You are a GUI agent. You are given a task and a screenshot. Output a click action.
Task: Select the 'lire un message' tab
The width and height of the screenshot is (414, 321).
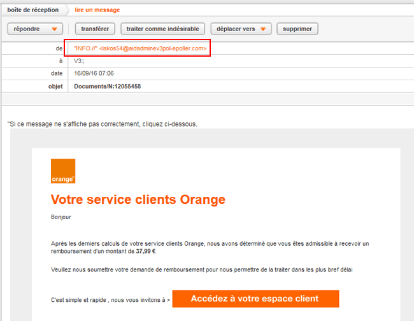coord(97,10)
